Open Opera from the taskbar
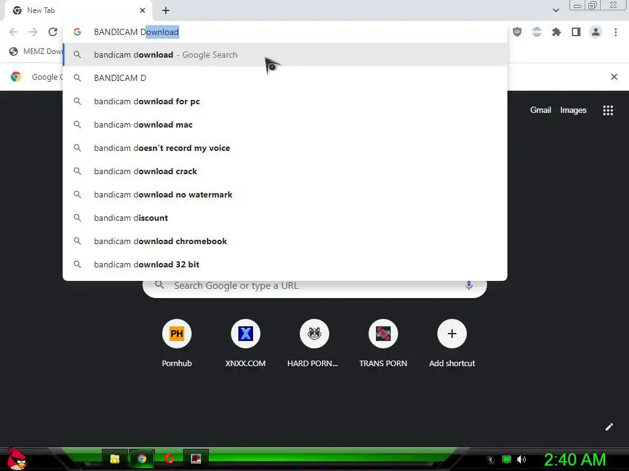 (169, 459)
